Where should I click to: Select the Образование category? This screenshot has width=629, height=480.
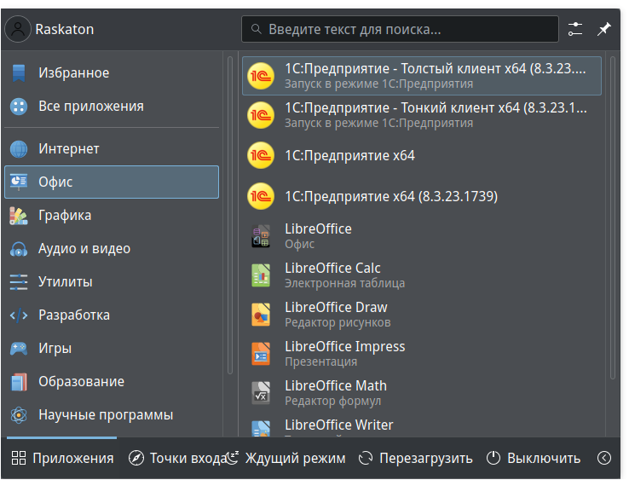tap(112, 382)
